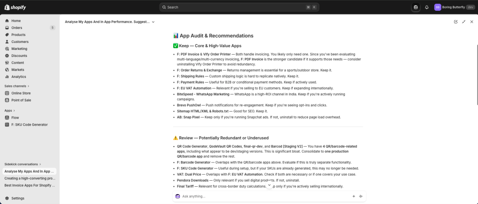Screen dimensions: 478x204
Task: Open the Settings page
Action: click(x=18, y=198)
